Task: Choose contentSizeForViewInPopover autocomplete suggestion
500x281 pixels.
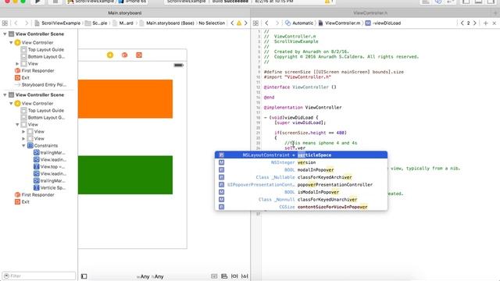Action: tap(302, 207)
